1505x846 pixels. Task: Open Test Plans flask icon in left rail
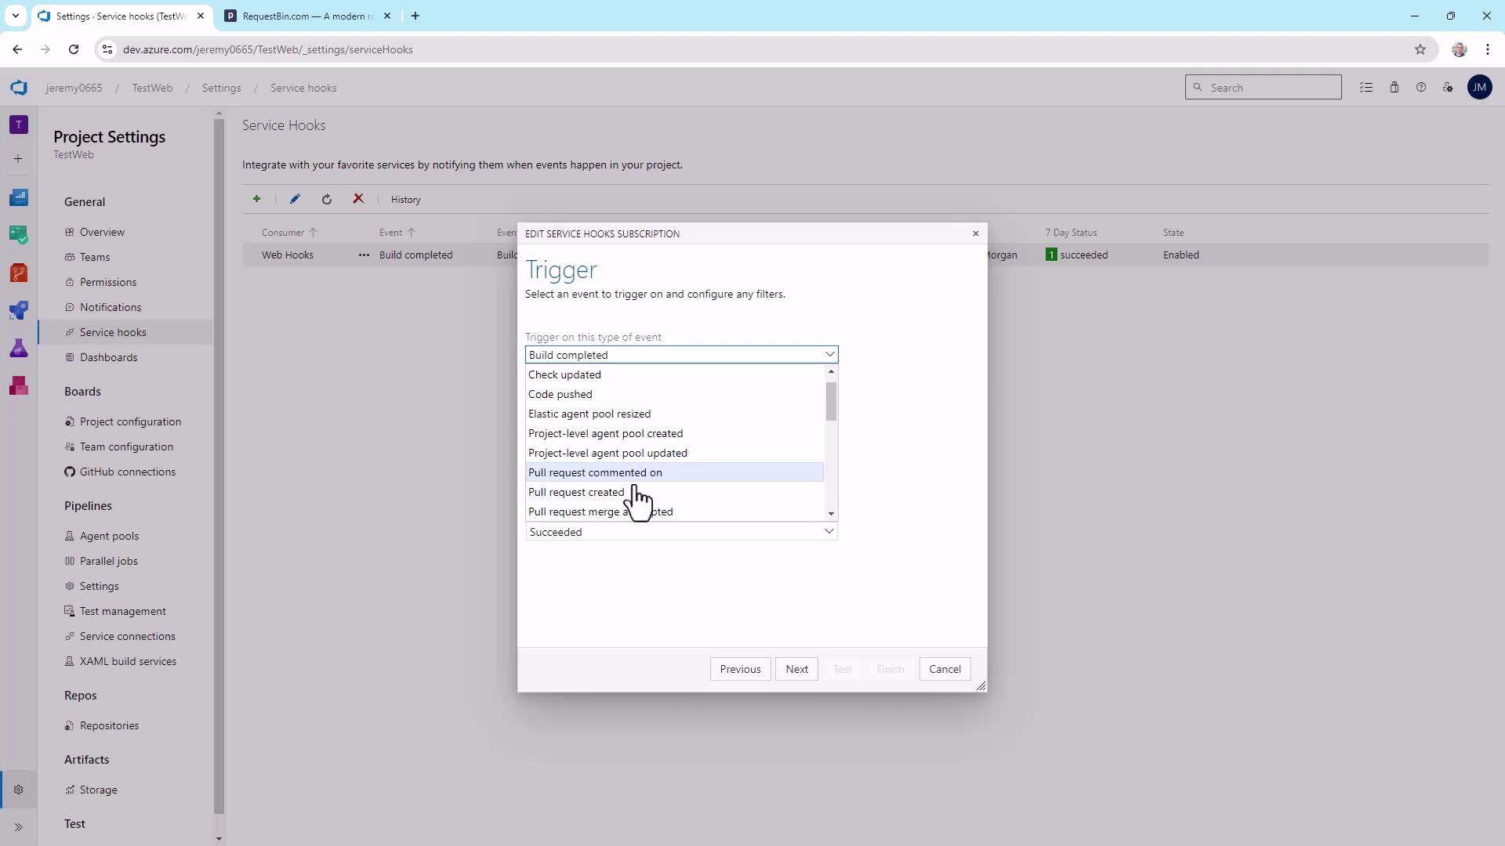[19, 348]
